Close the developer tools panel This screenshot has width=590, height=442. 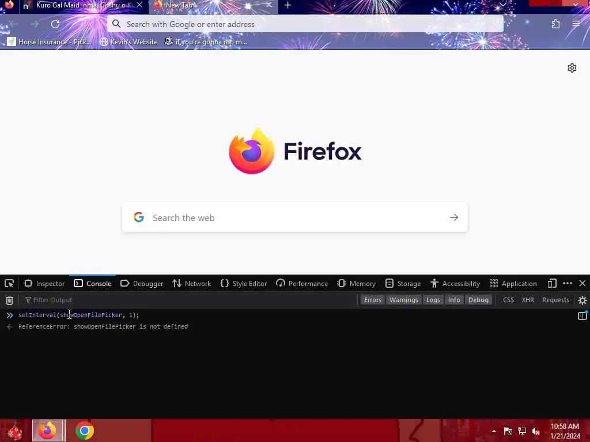(x=582, y=283)
